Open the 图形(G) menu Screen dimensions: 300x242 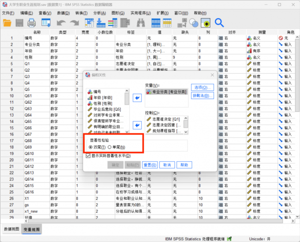click(118, 13)
